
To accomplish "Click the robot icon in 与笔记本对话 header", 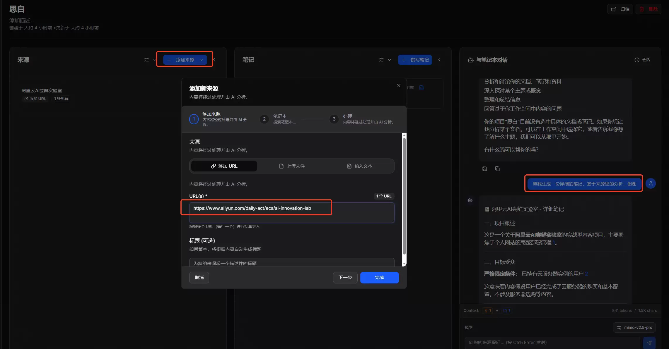I will (470, 60).
